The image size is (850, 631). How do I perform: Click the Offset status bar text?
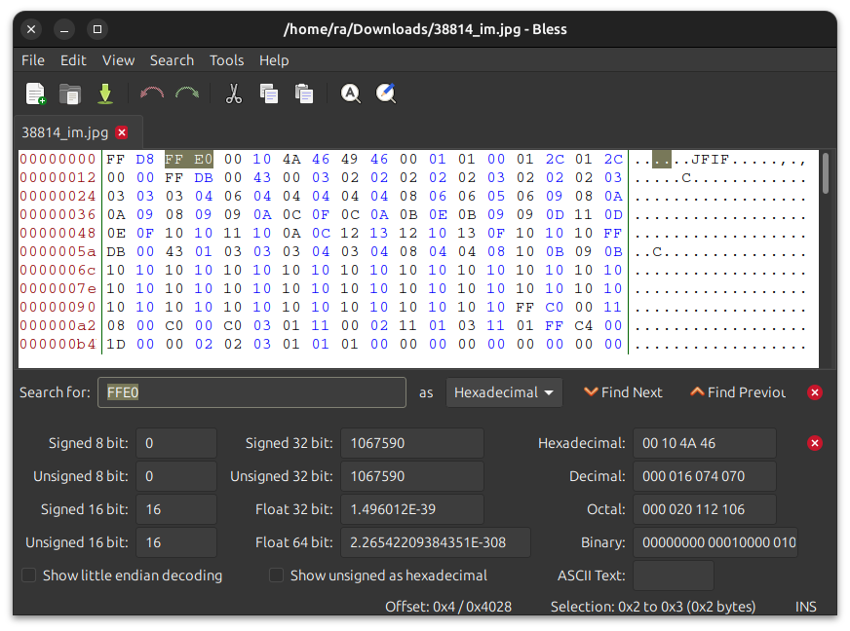pos(448,607)
